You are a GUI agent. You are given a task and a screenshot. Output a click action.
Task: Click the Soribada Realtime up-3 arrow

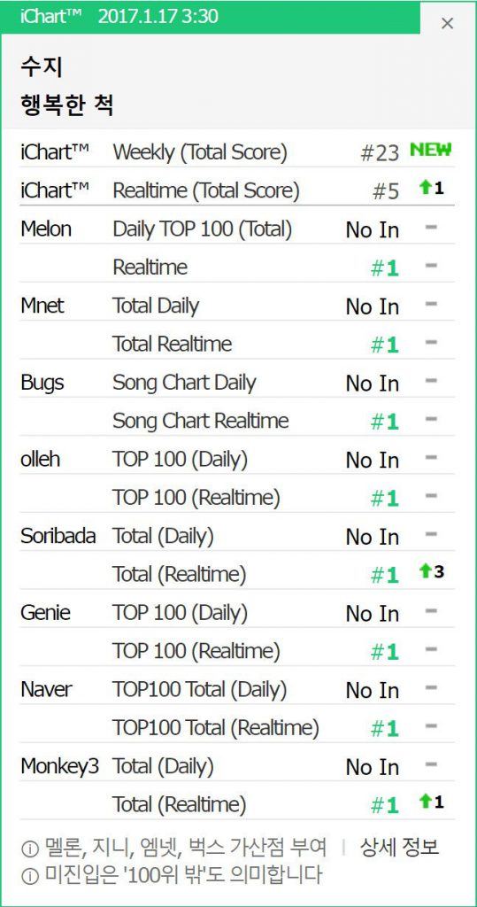[427, 571]
